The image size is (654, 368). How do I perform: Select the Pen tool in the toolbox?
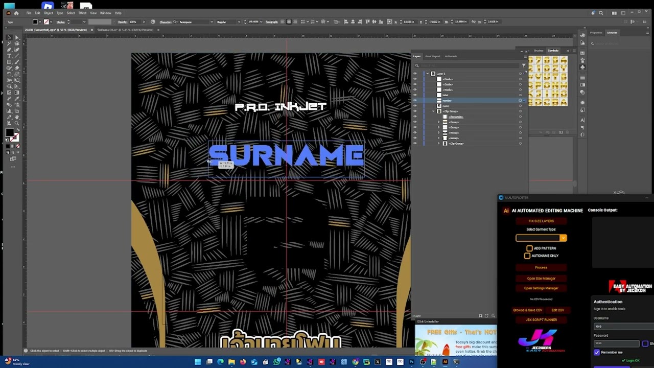9,50
